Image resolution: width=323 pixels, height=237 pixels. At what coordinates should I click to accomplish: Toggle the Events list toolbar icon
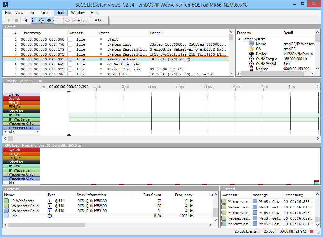pyautogui.click(x=34, y=20)
